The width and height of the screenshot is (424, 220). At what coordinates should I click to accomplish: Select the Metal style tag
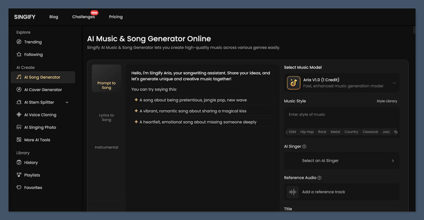pyautogui.click(x=335, y=132)
